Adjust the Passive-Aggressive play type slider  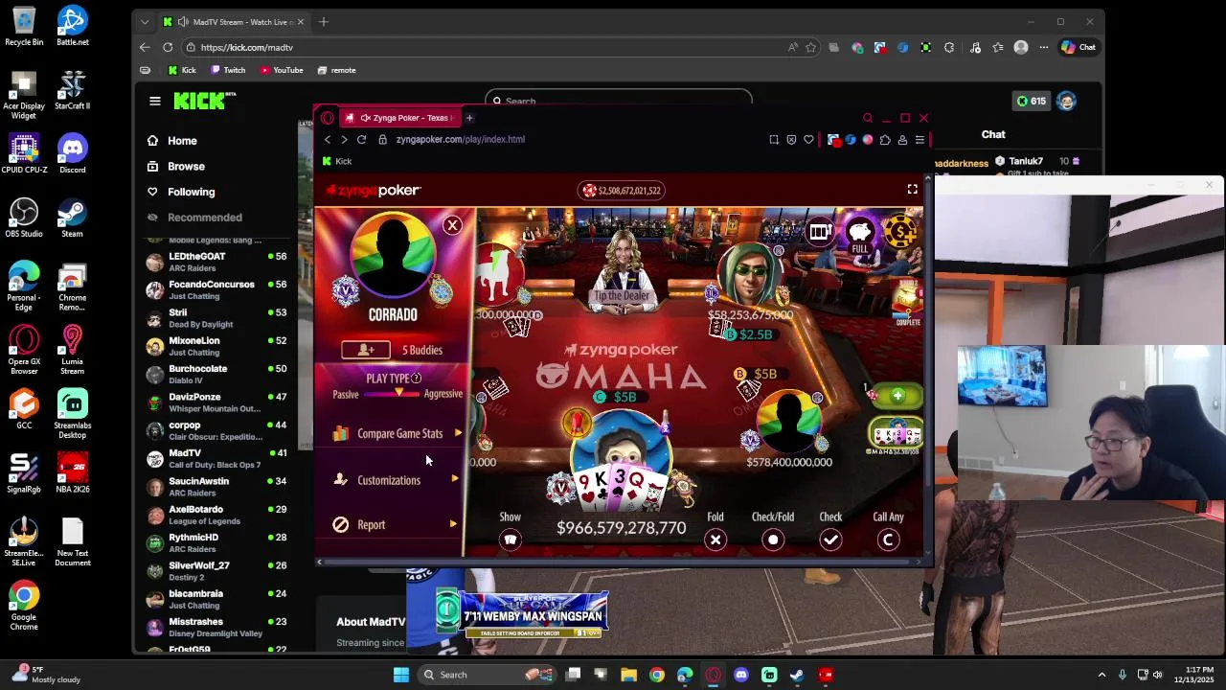click(x=400, y=393)
